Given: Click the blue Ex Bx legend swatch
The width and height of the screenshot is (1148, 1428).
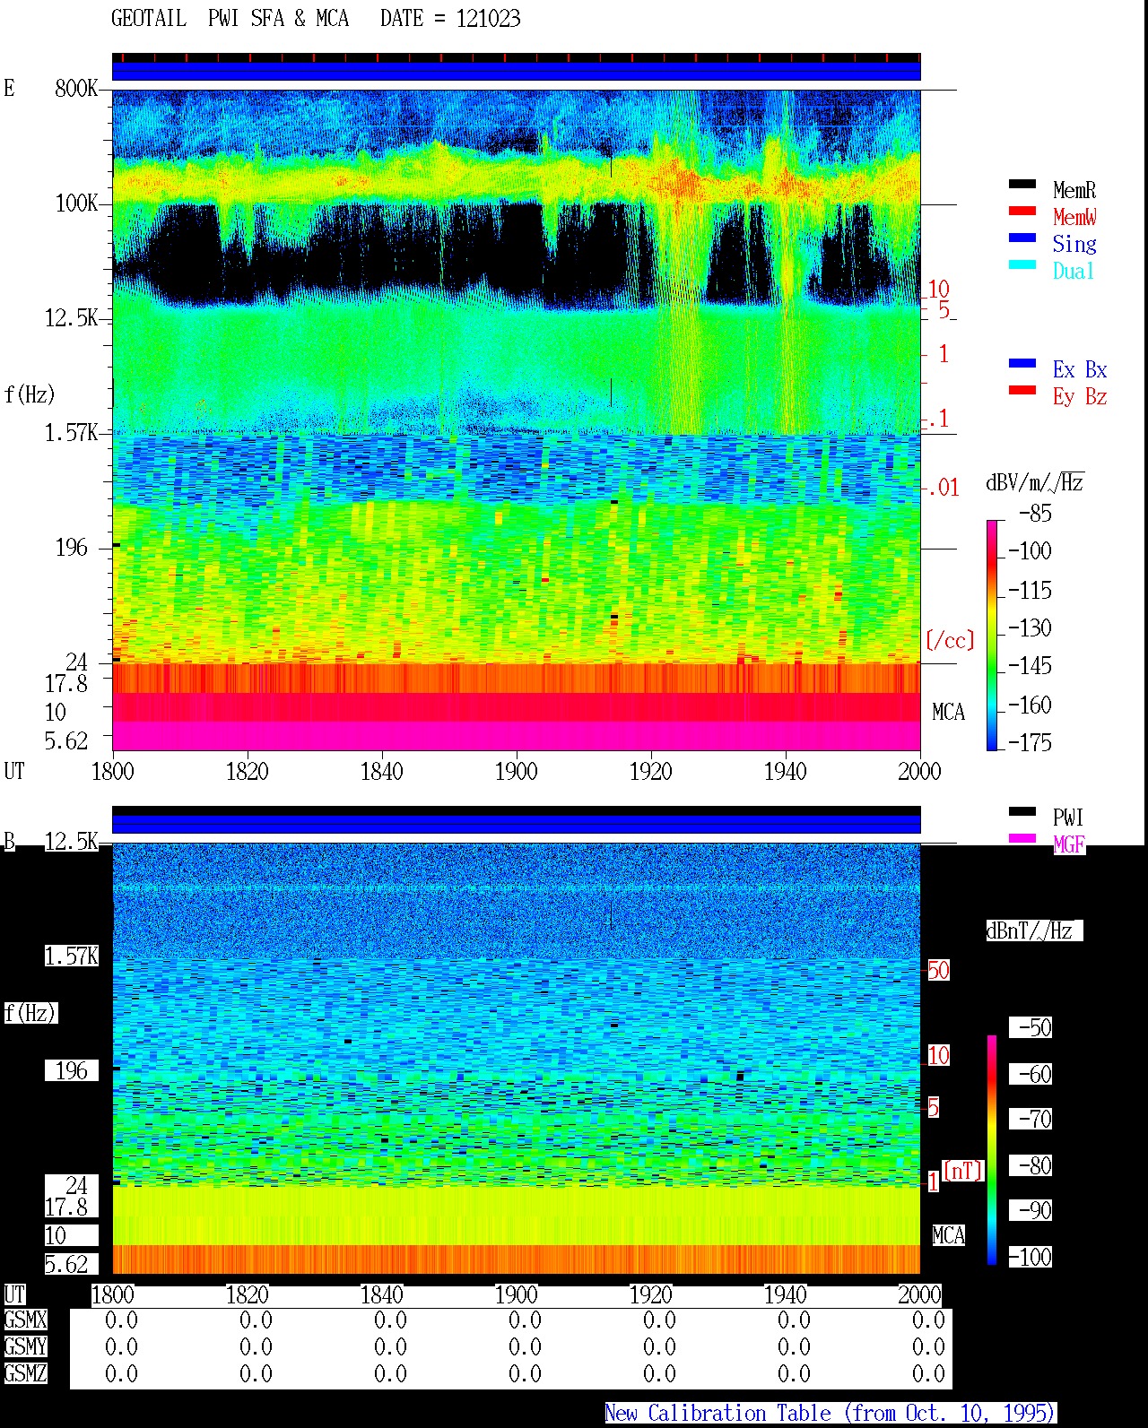Looking at the screenshot, I should (x=1022, y=363).
